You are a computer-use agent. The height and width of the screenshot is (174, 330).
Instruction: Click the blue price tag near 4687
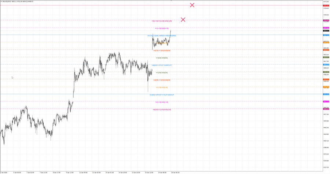[x=326, y=35]
